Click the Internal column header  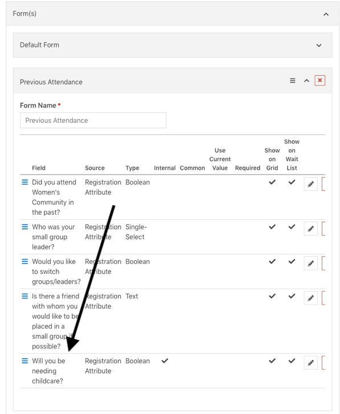[x=165, y=168]
